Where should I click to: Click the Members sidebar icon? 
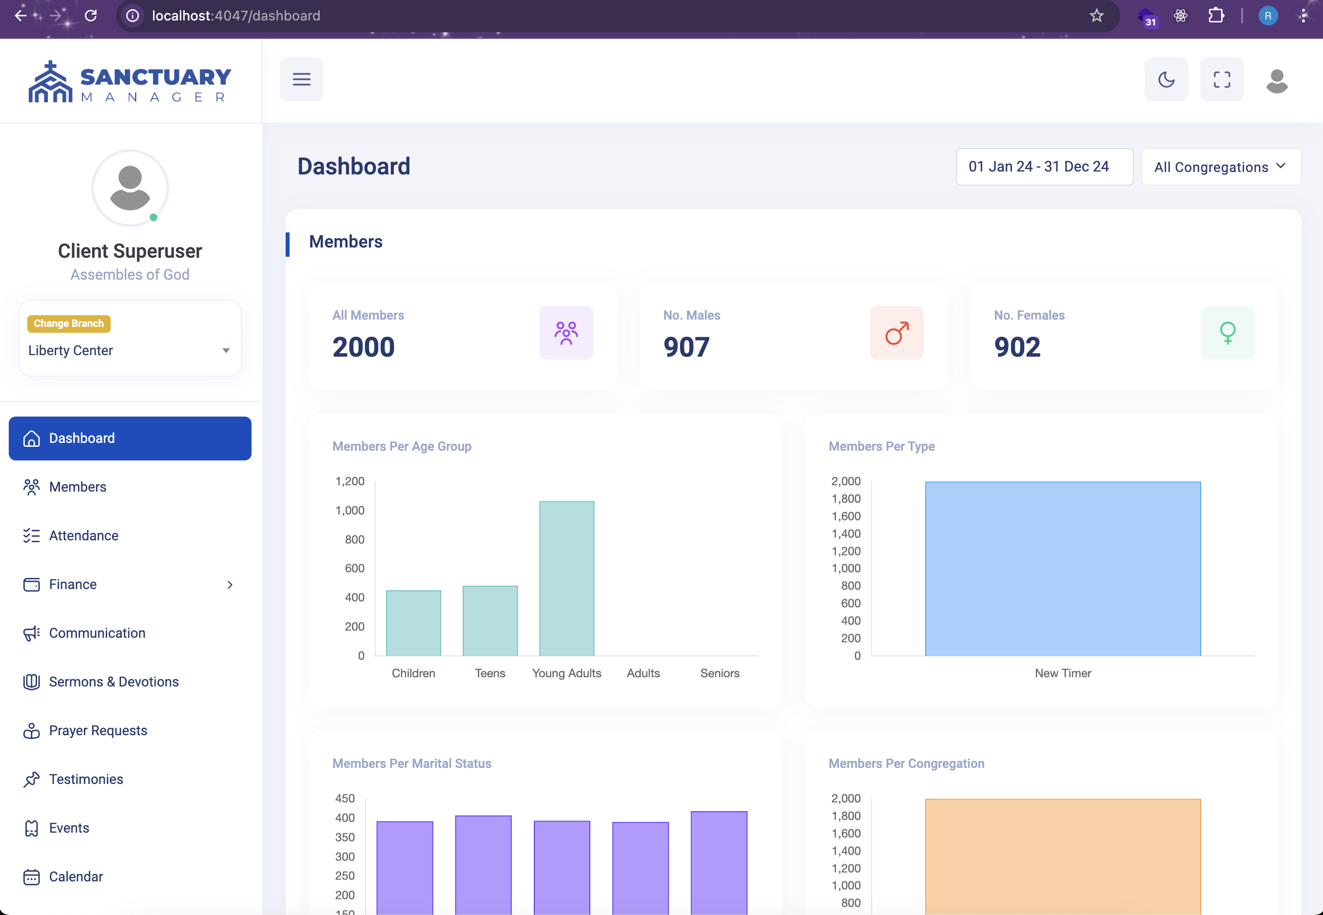tap(31, 486)
